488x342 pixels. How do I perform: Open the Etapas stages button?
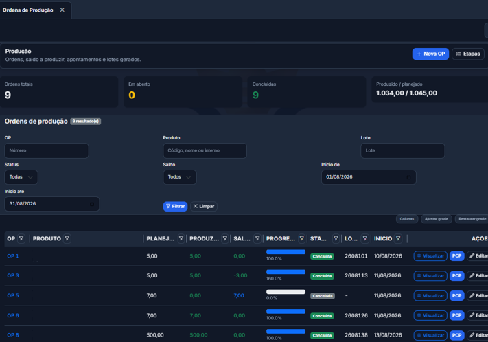[468, 54]
